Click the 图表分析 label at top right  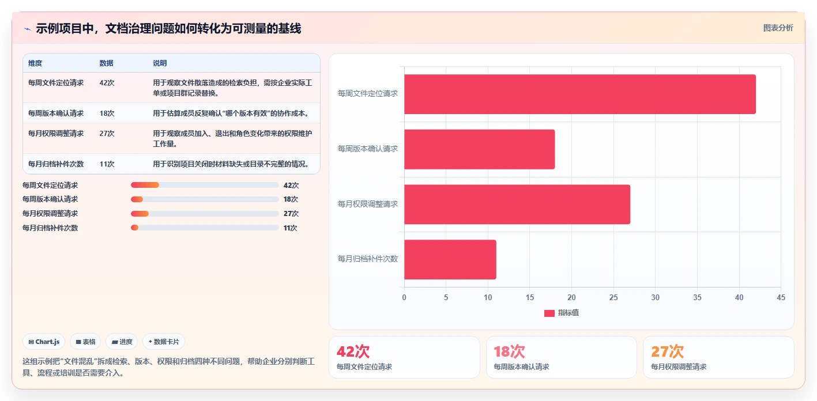click(x=778, y=28)
